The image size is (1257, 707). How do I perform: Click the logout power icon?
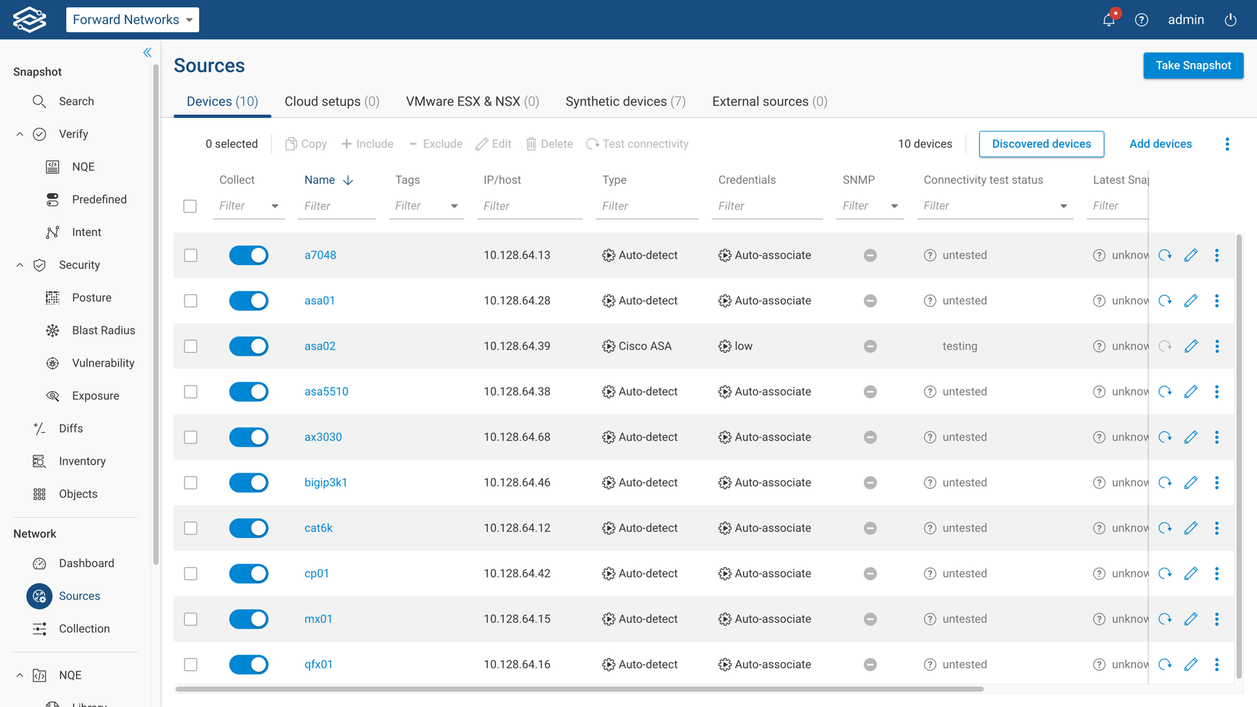point(1230,20)
